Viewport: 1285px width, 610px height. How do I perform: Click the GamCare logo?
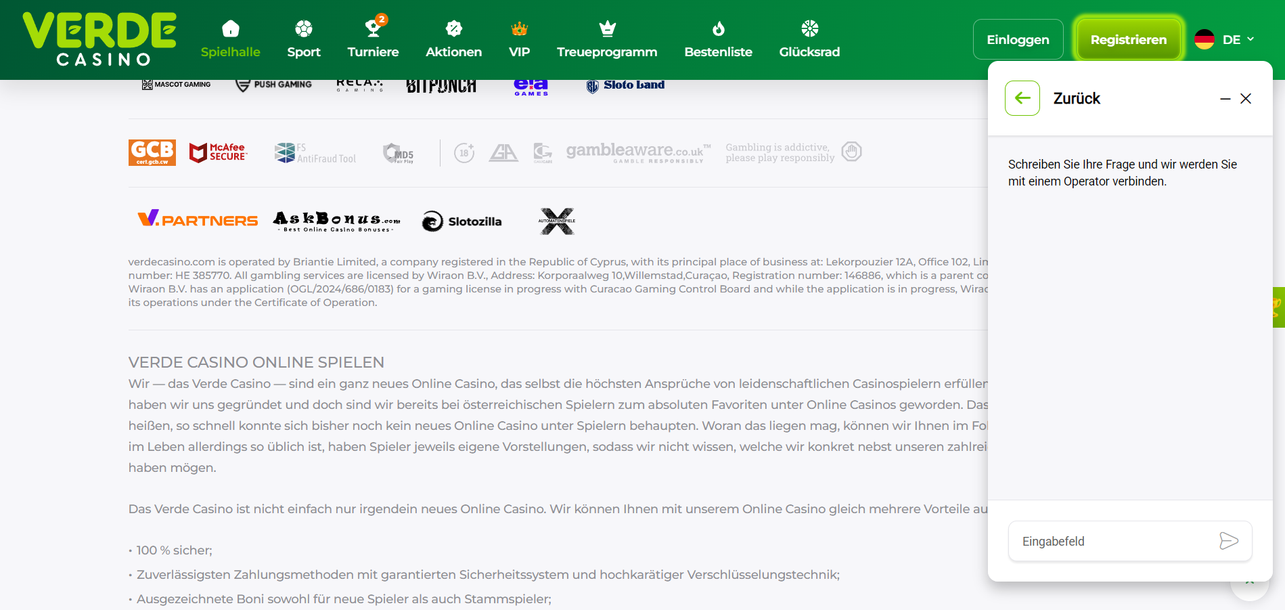(543, 153)
